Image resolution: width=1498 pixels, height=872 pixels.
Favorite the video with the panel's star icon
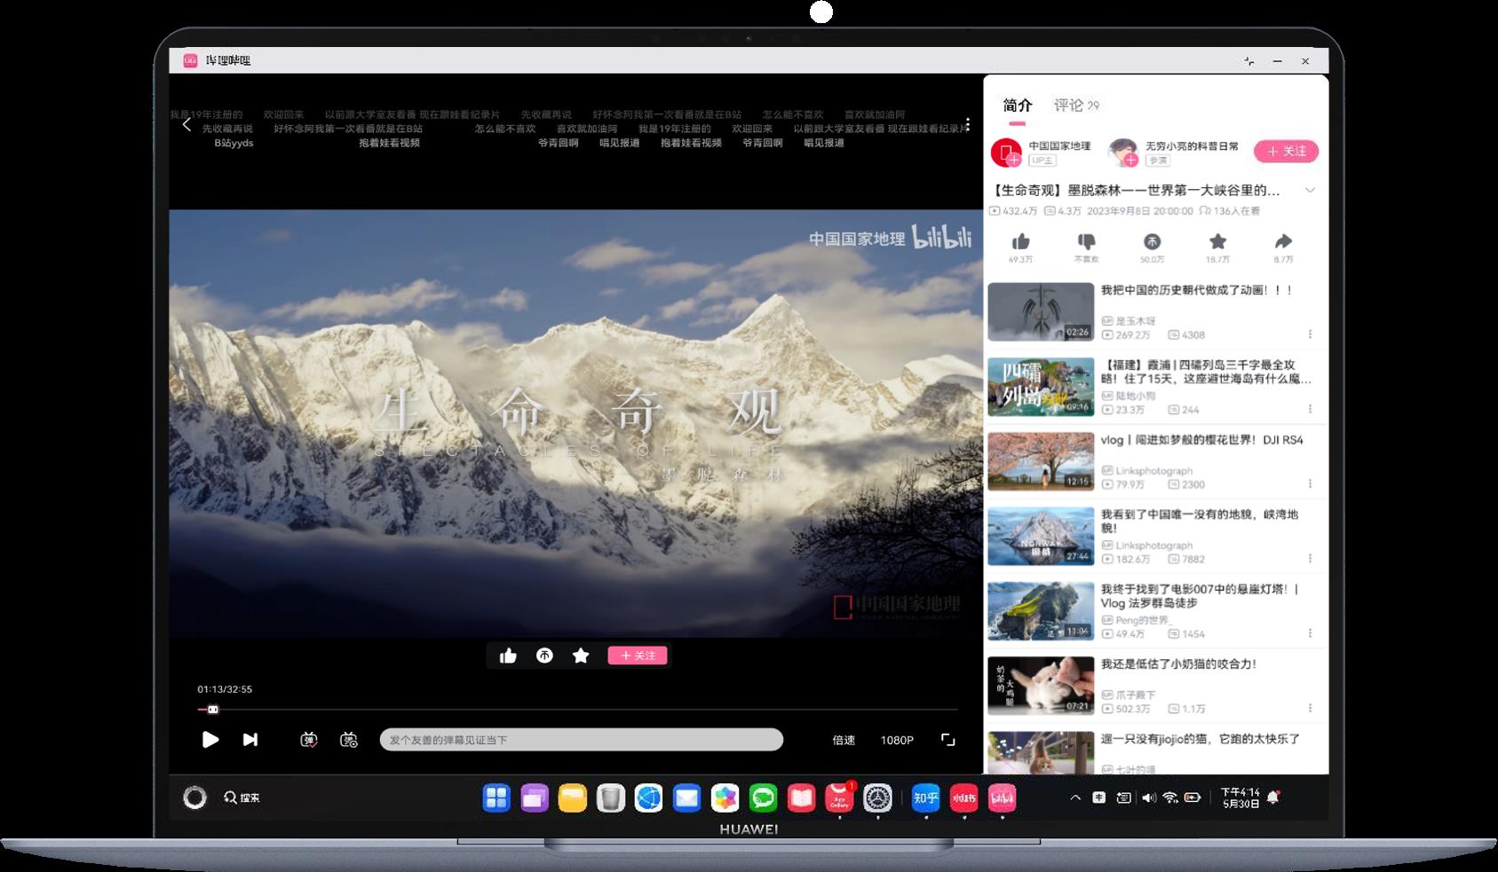coord(1217,241)
